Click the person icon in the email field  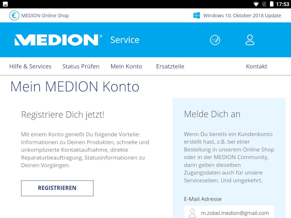[x=192, y=213]
